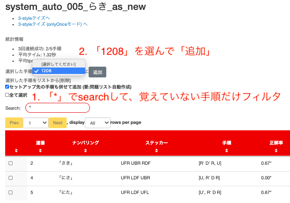Open the page number dropdown
Screen dimensions: 290x203
point(36,123)
